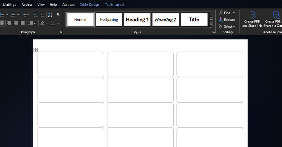282x147 pixels.
Task: Apply the Normal style
Action: [x=81, y=20]
